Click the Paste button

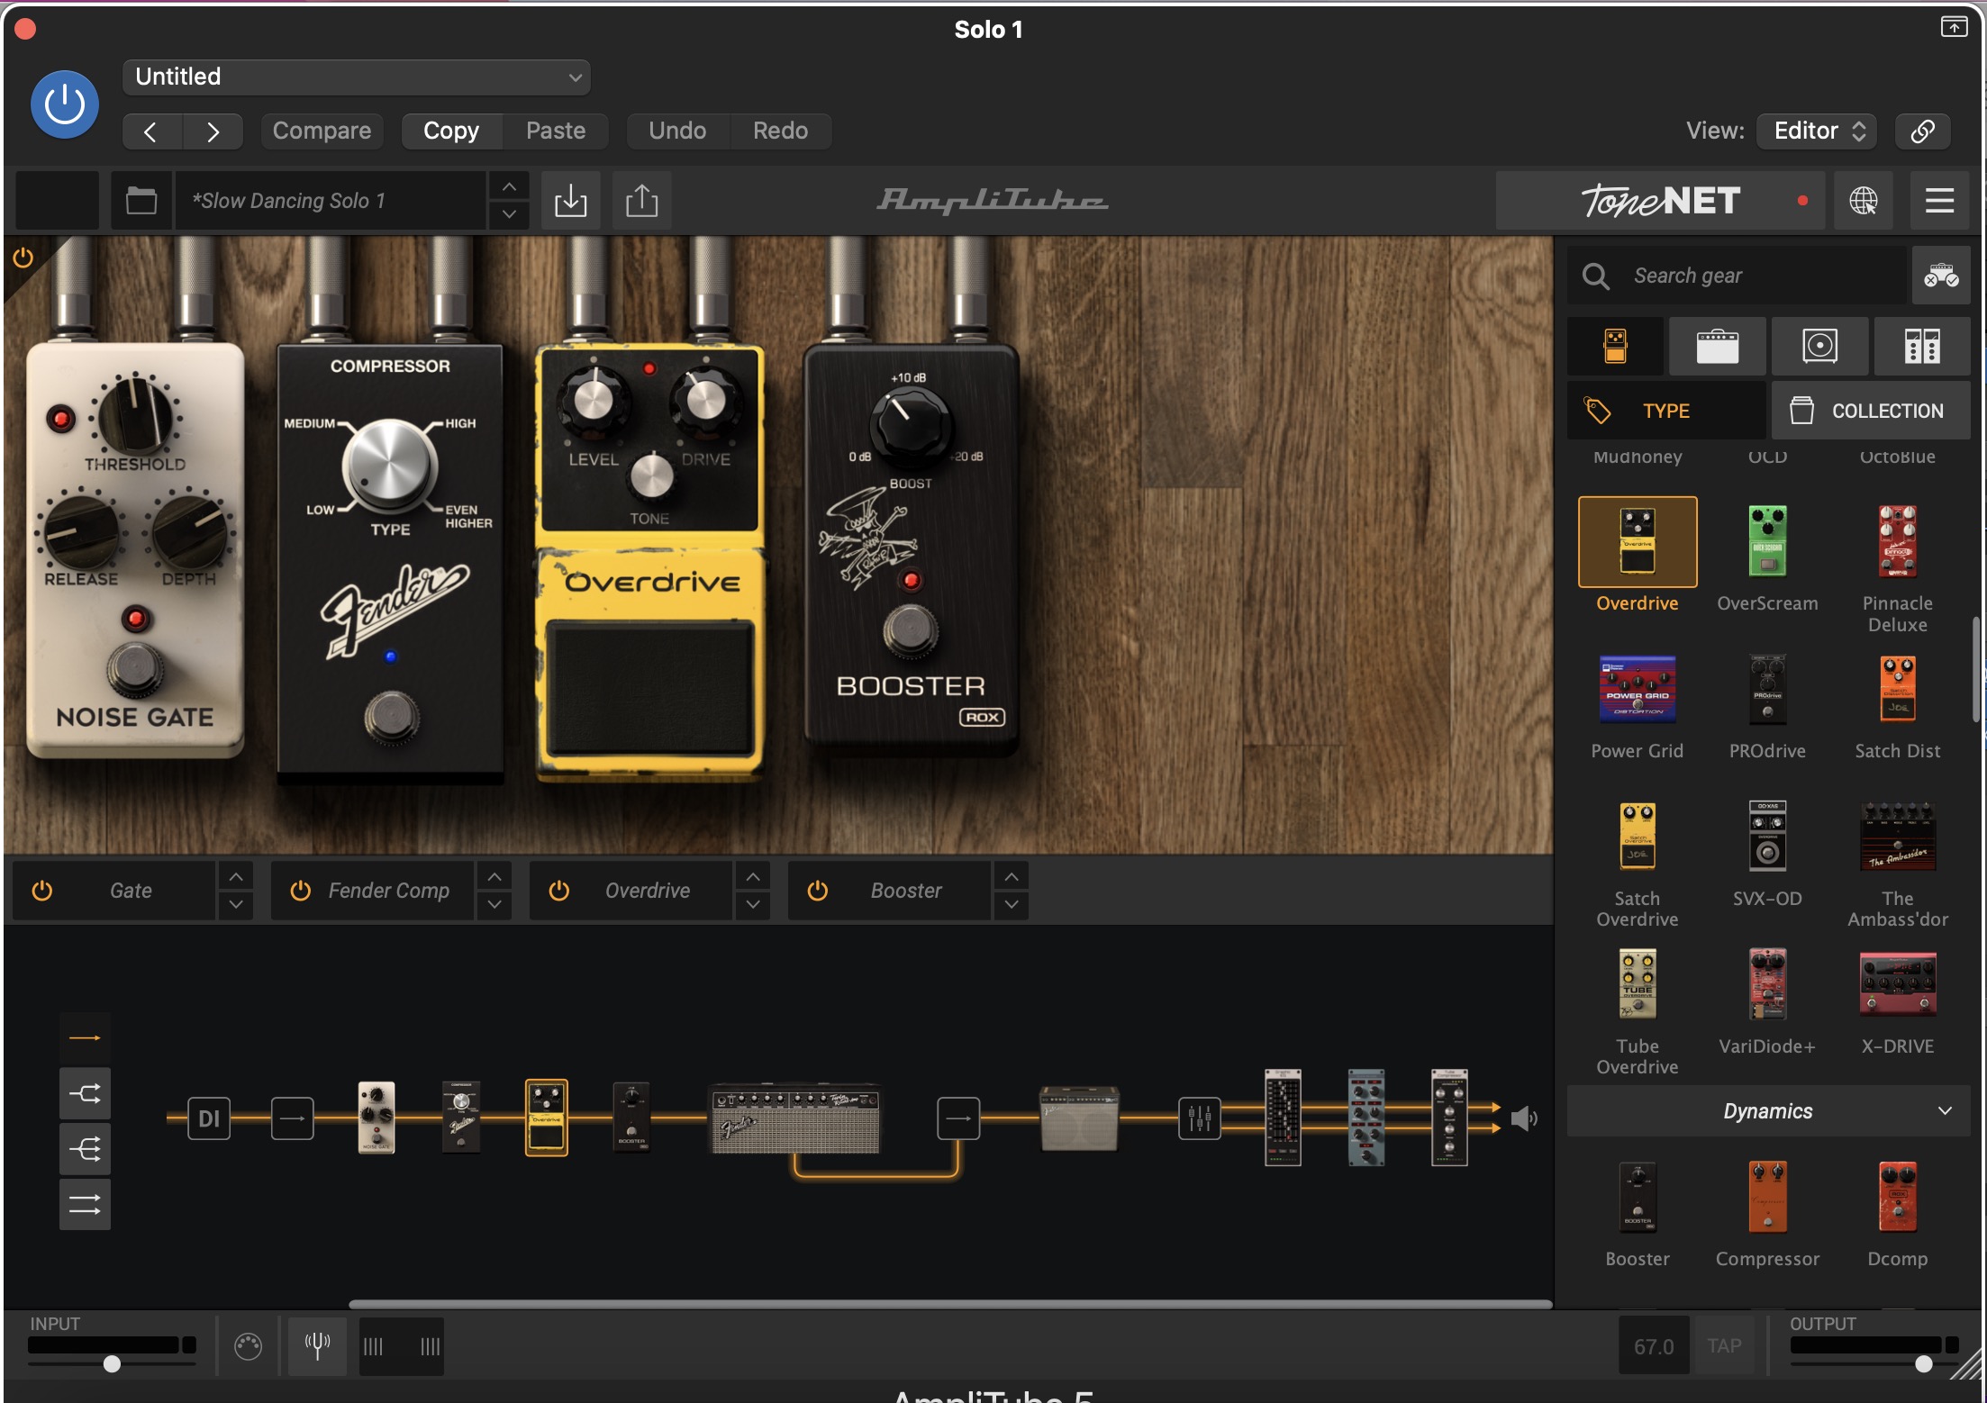point(556,131)
